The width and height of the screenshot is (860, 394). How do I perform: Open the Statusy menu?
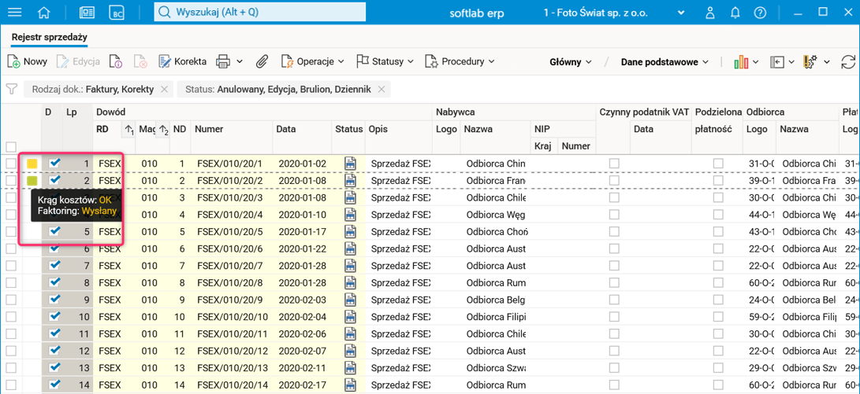click(x=385, y=61)
